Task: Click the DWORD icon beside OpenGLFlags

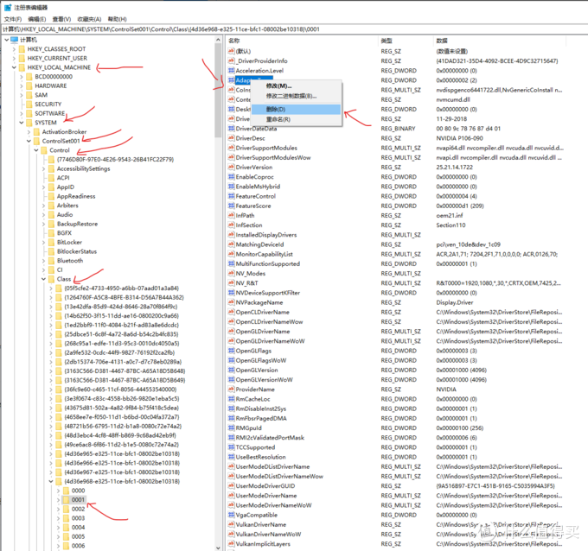Action: (232, 351)
